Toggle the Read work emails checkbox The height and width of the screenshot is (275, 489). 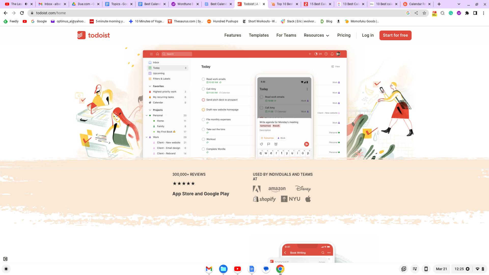click(203, 79)
